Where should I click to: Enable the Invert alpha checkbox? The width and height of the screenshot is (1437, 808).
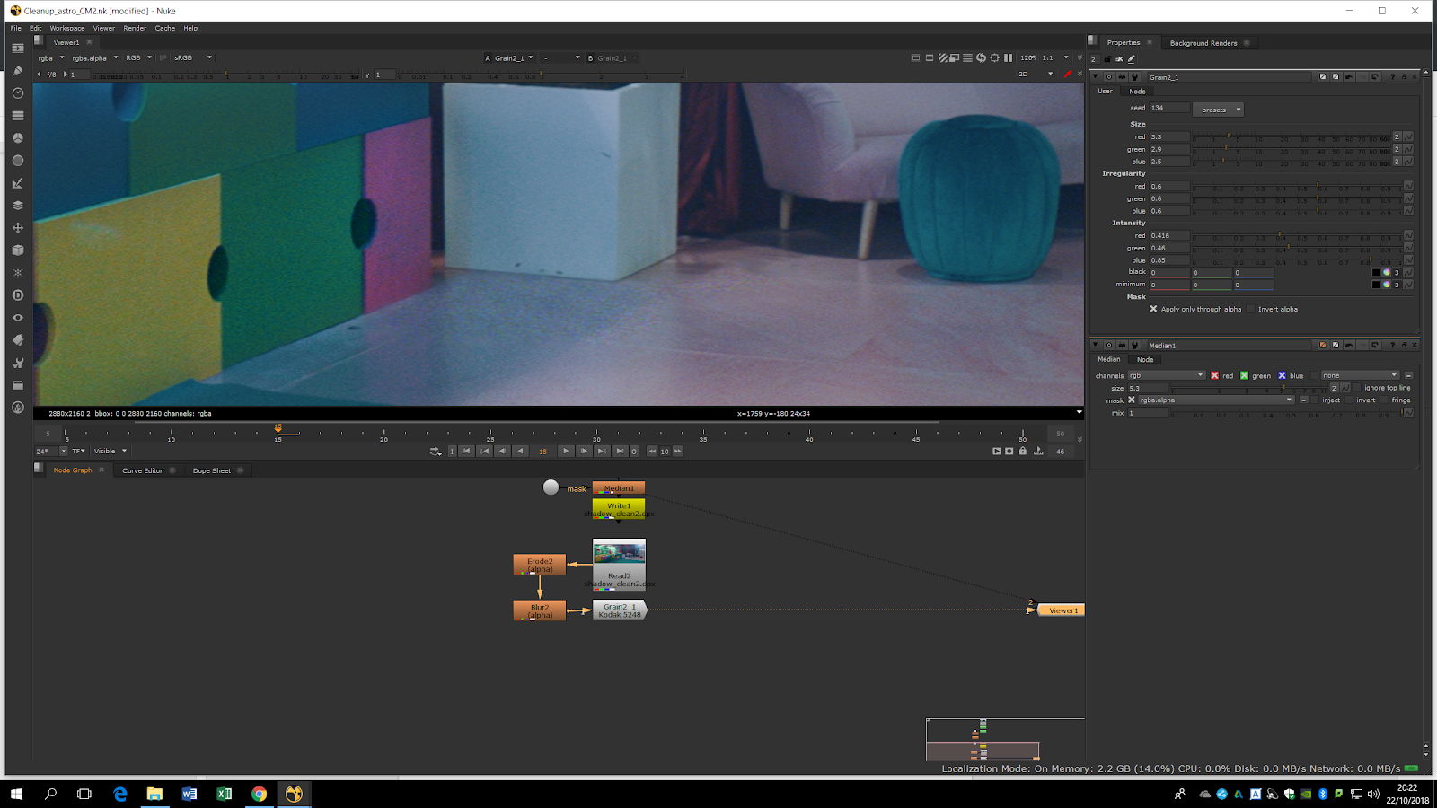[x=1251, y=309]
